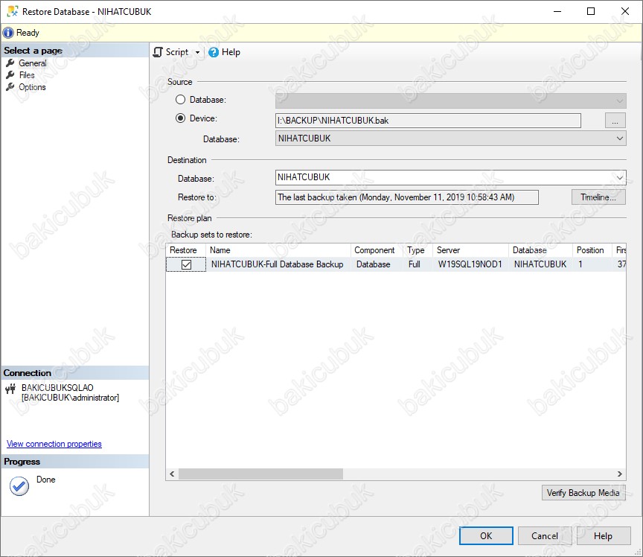Click the bottom Help button
643x557 pixels.
[x=604, y=536]
